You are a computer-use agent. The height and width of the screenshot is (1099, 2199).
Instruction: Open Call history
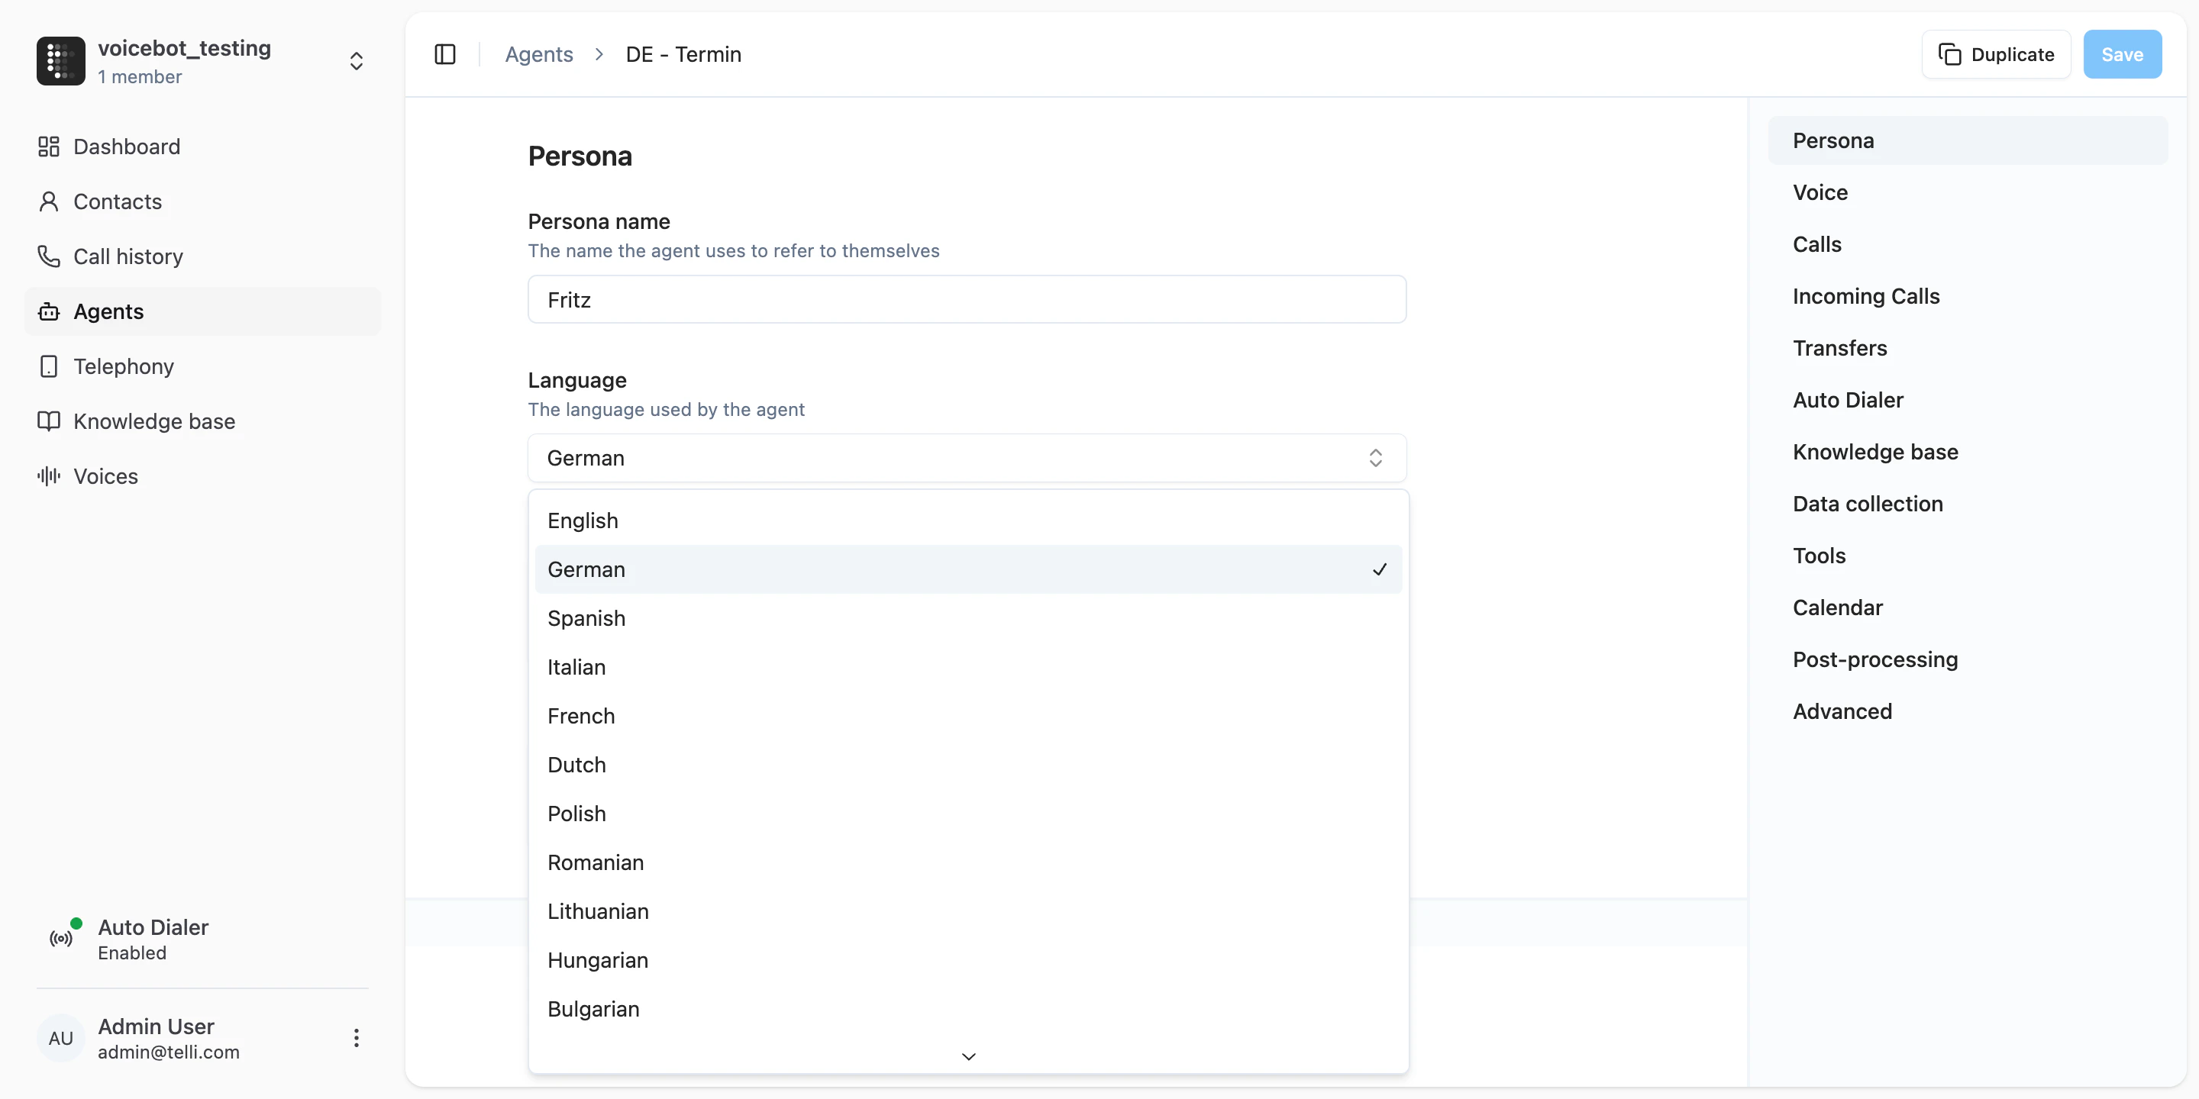click(x=128, y=256)
